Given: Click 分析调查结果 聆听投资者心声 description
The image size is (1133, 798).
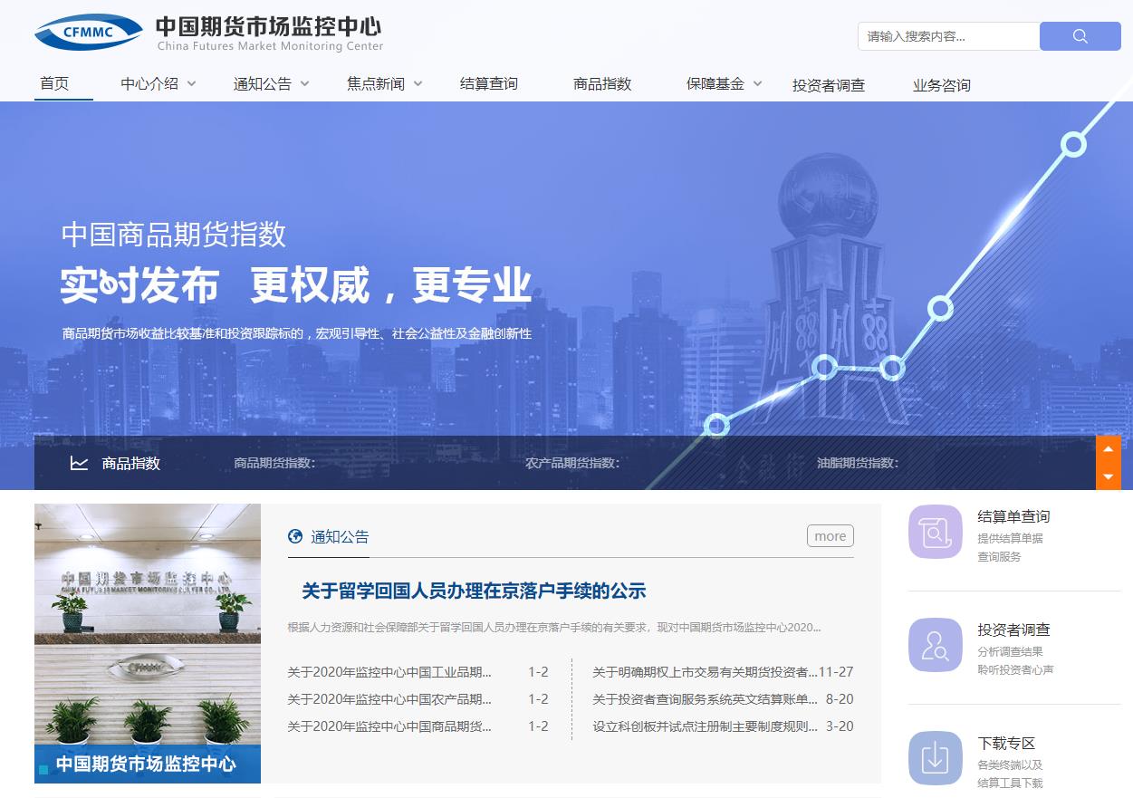Looking at the screenshot, I should (1015, 660).
